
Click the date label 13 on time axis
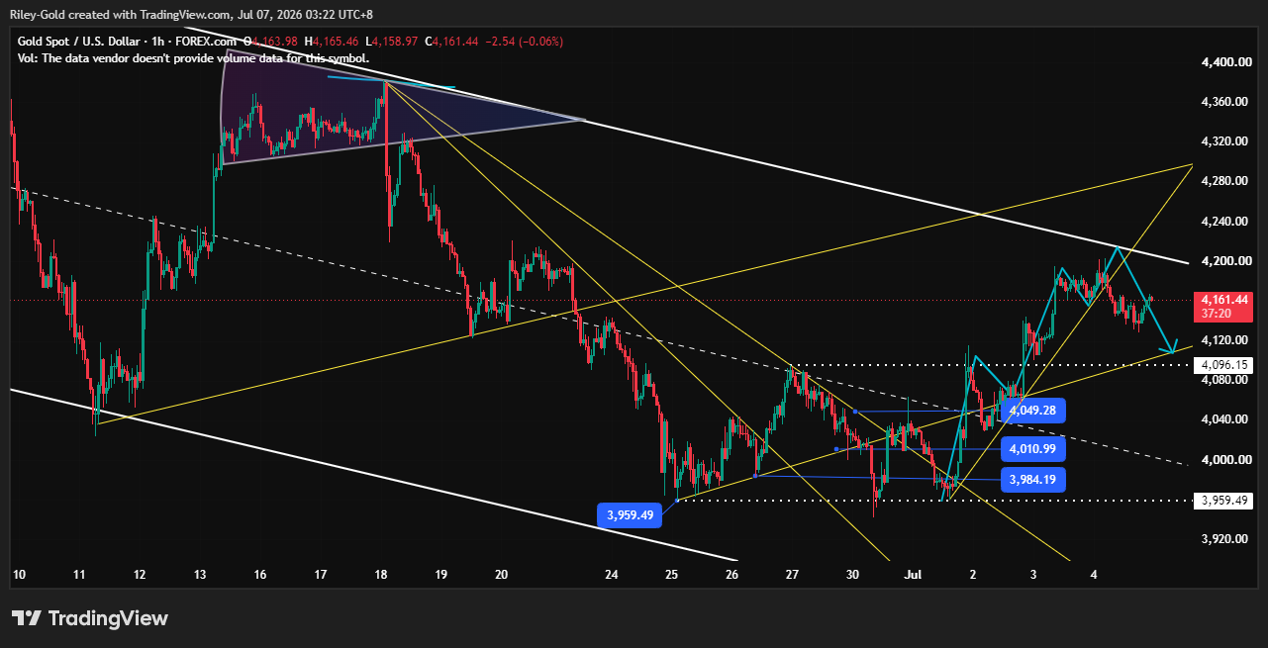tap(200, 574)
